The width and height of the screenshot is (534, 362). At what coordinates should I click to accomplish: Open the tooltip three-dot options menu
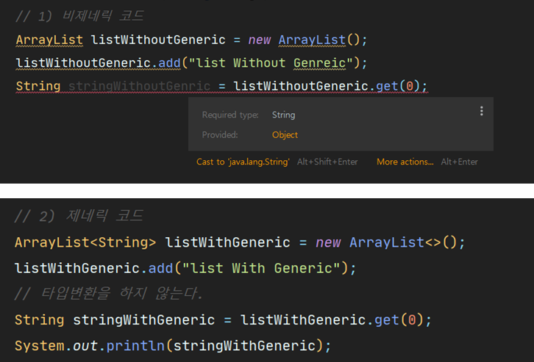pyautogui.click(x=481, y=111)
